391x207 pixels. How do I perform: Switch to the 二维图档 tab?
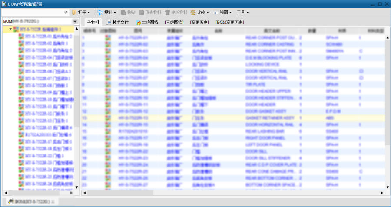point(147,23)
